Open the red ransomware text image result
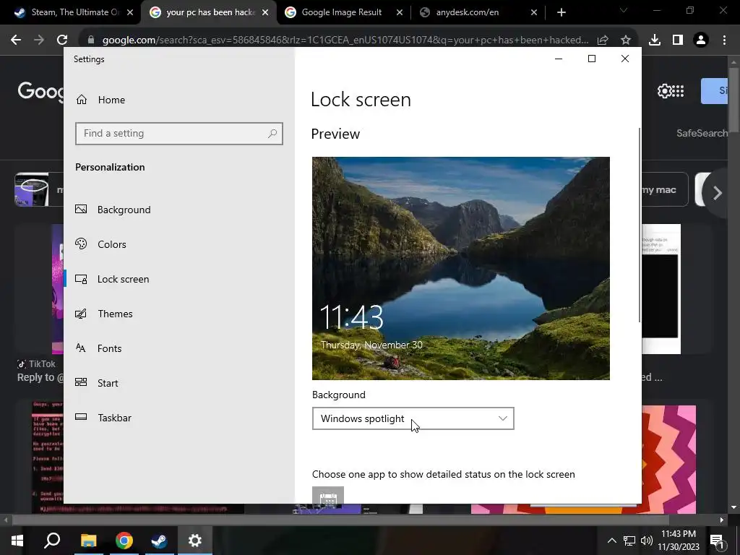The width and height of the screenshot is (740, 555). [47, 457]
